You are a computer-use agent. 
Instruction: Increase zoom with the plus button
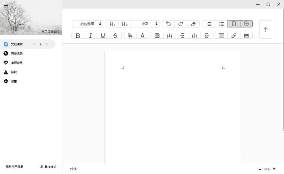(274, 169)
